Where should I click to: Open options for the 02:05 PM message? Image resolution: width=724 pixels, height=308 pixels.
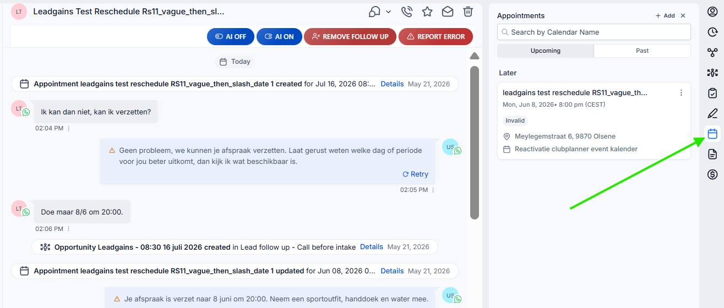click(x=433, y=190)
